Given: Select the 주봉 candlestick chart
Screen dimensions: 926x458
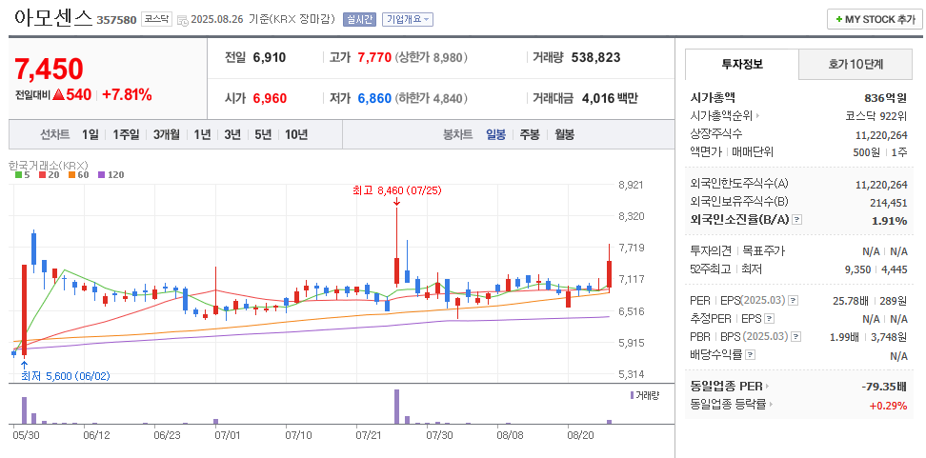Looking at the screenshot, I should click(x=530, y=134).
